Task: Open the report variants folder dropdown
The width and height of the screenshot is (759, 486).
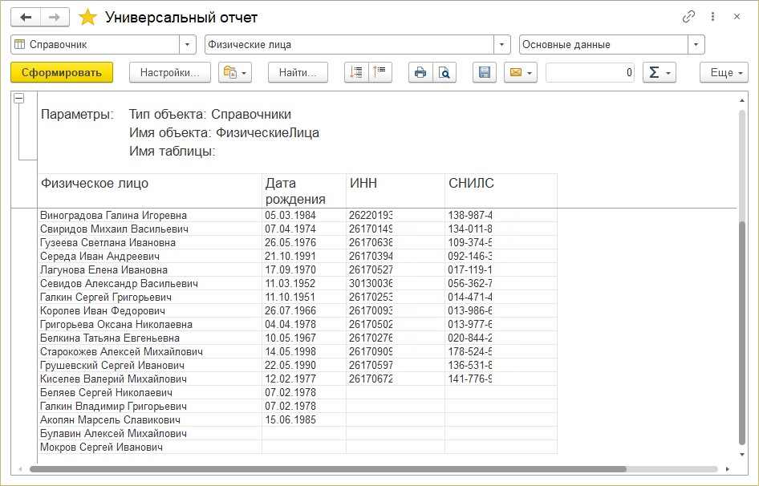Action: point(235,73)
